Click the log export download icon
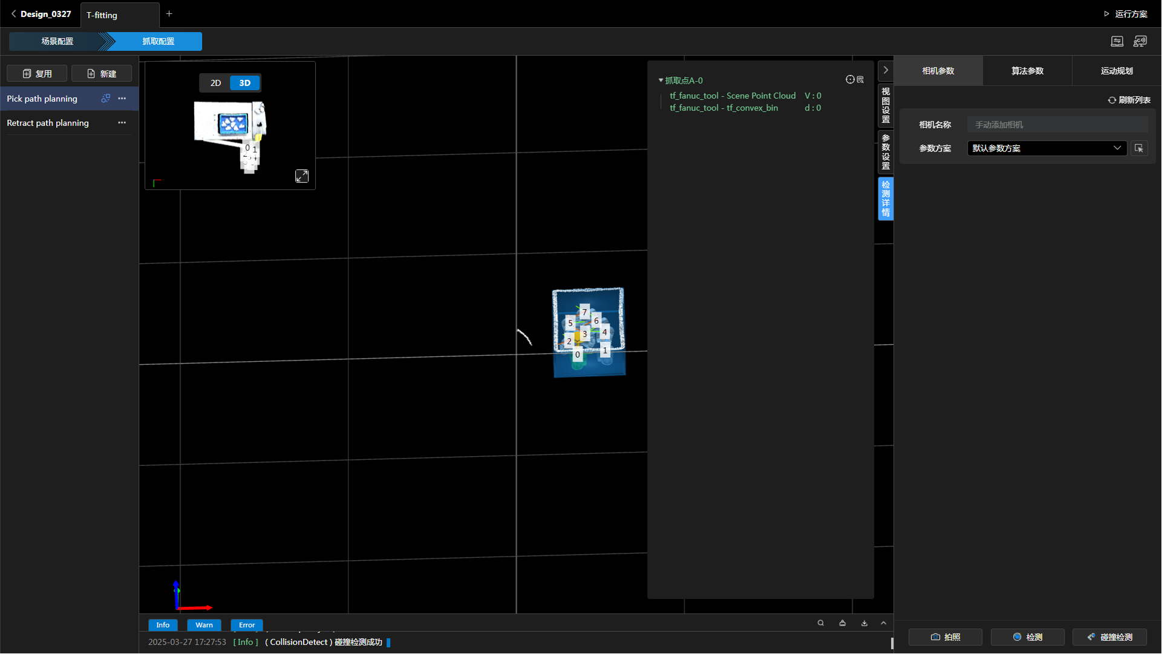This screenshot has height=654, width=1162. [864, 623]
